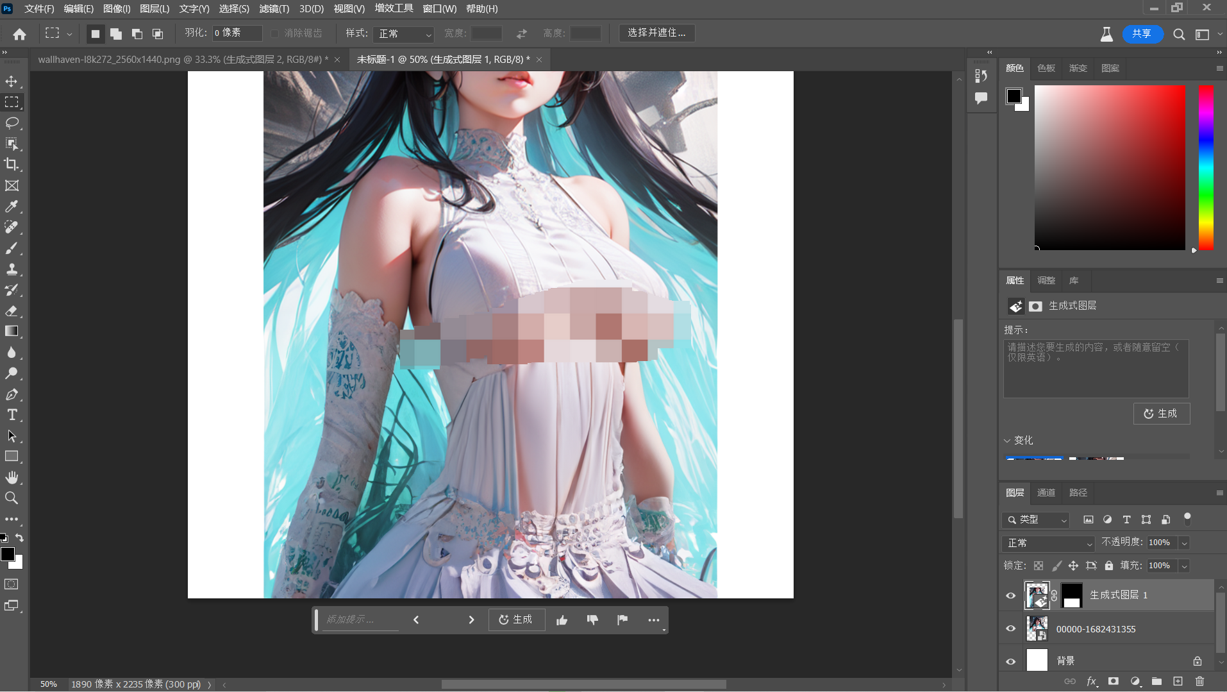Image resolution: width=1227 pixels, height=692 pixels.
Task: Select the Dodge tool
Action: (x=12, y=373)
